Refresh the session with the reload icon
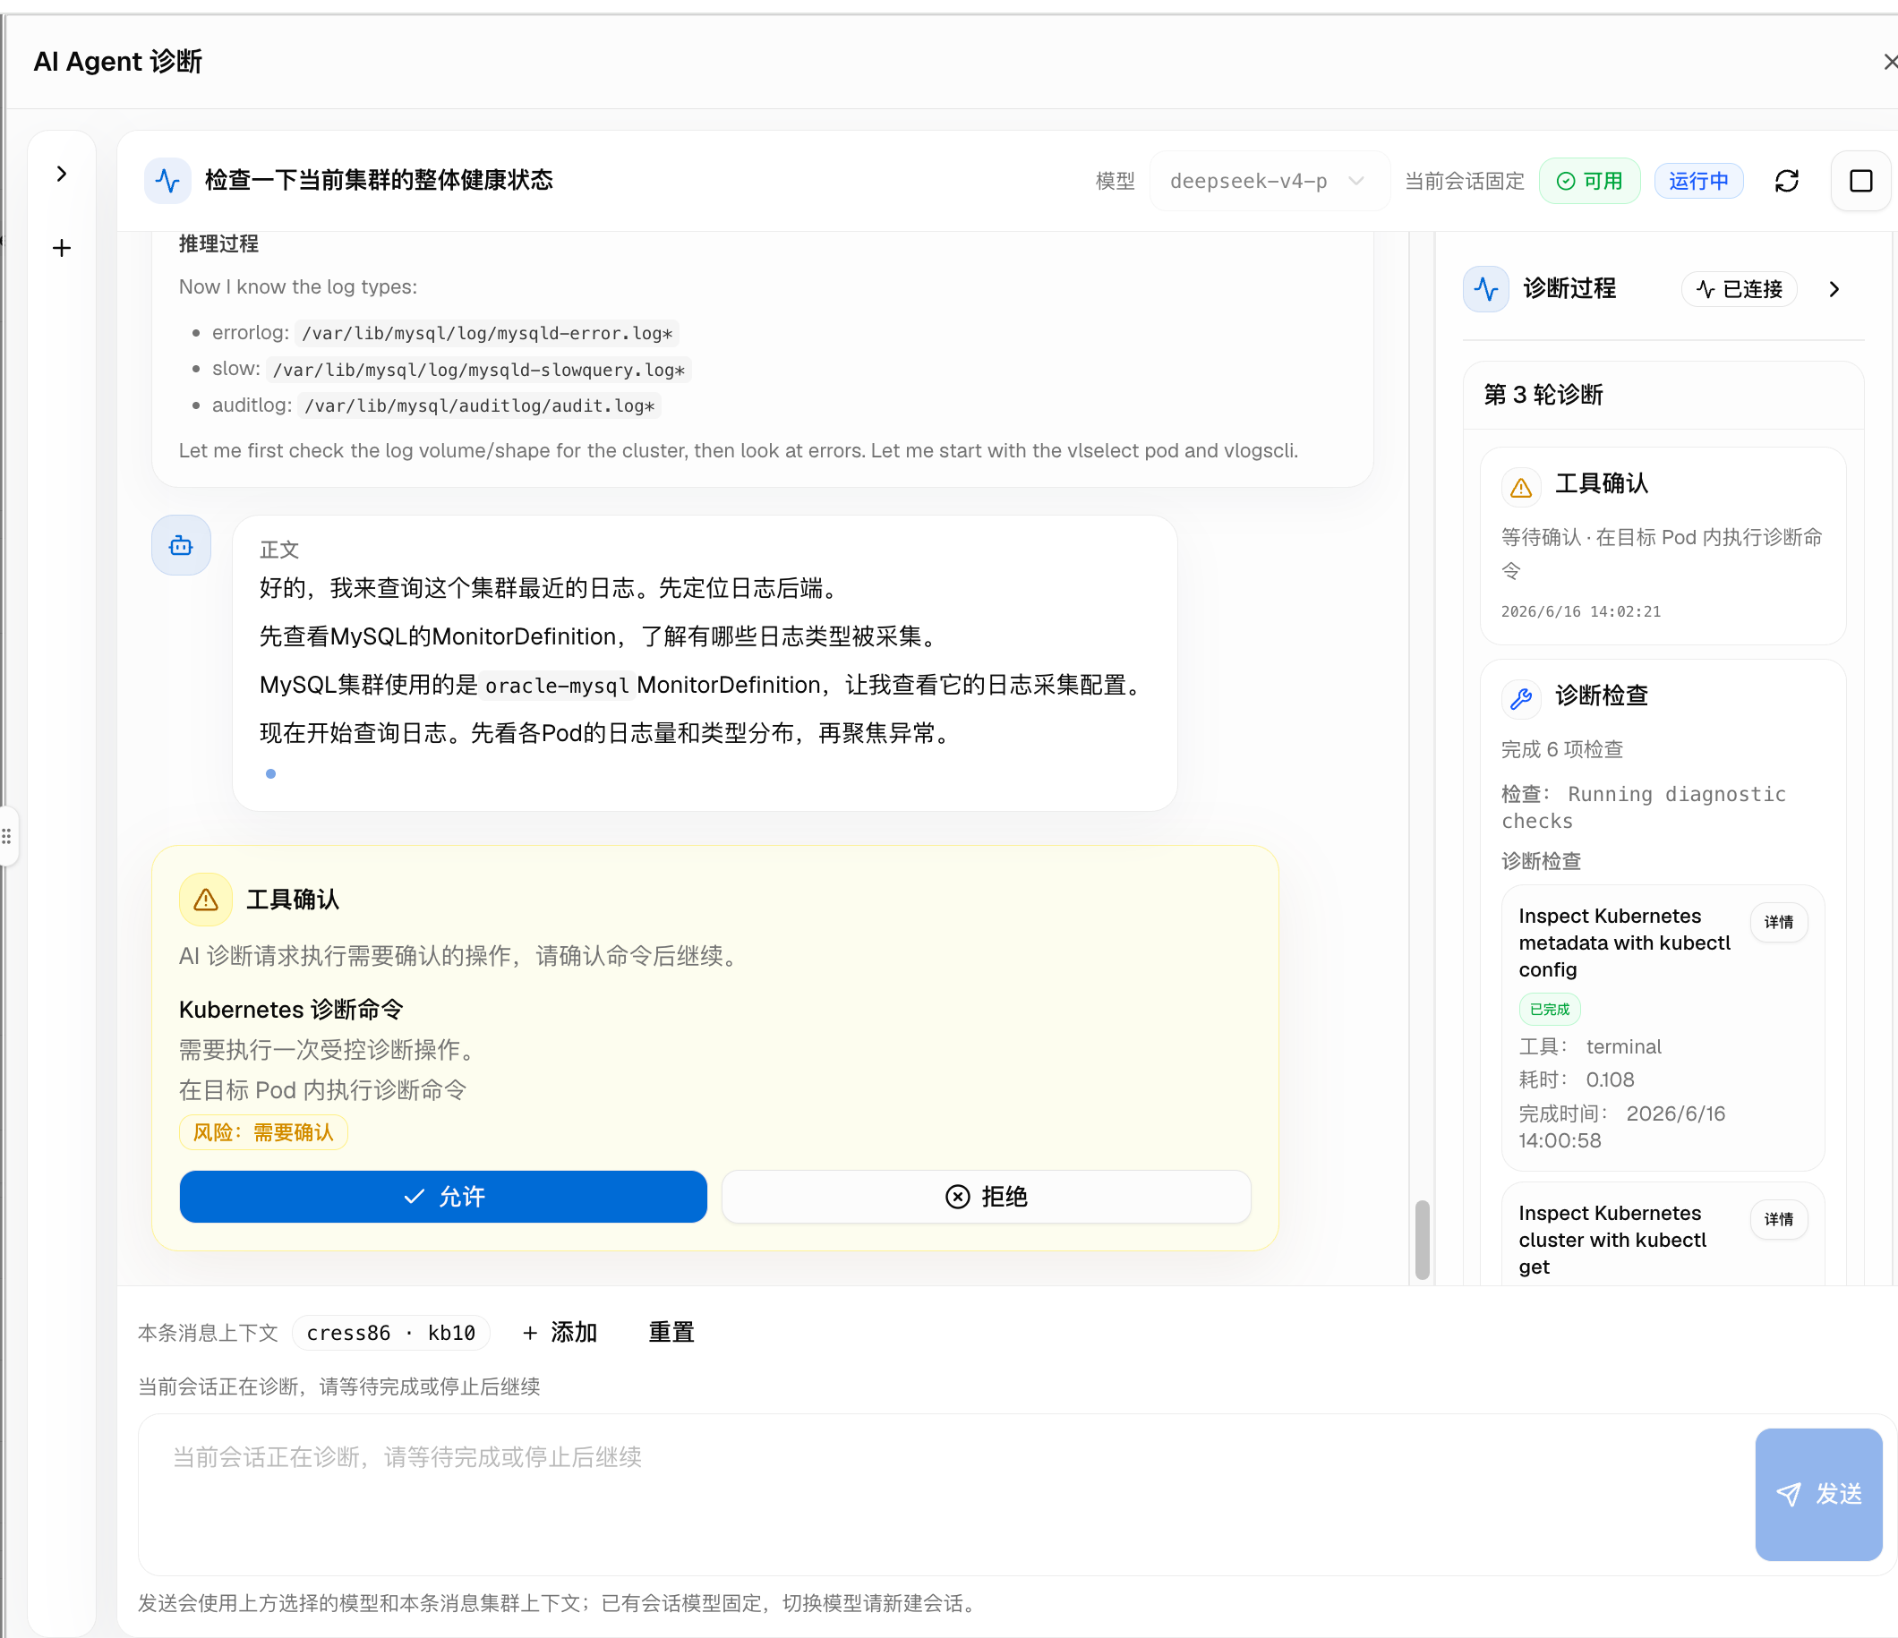The height and width of the screenshot is (1638, 1898). point(1786,182)
